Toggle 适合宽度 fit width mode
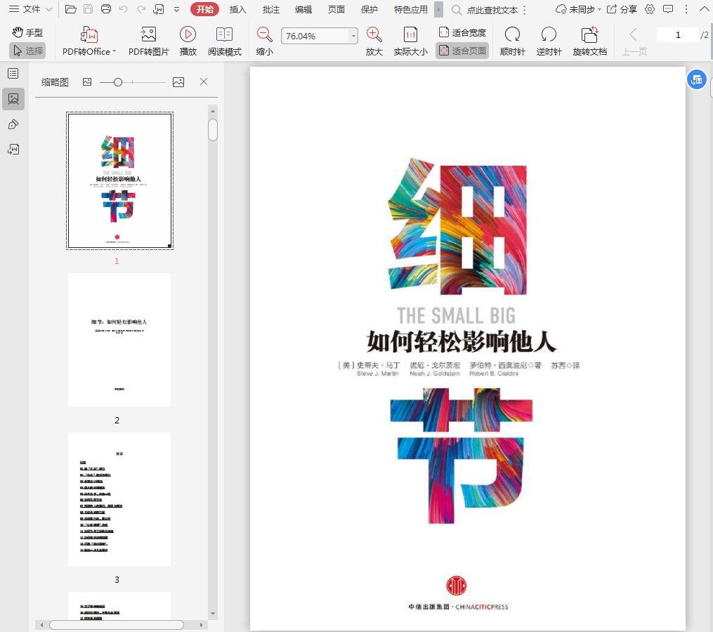 (462, 32)
